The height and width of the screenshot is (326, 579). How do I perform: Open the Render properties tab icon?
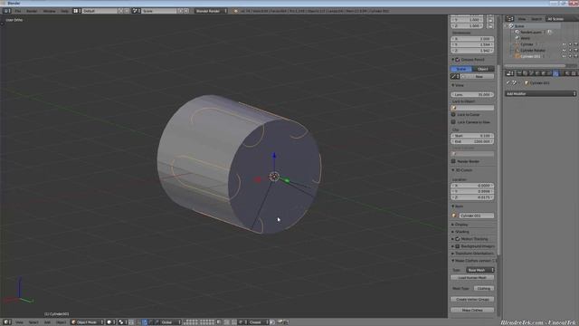(519, 73)
